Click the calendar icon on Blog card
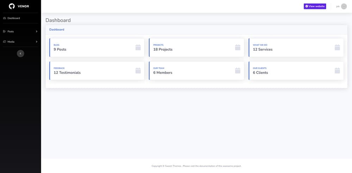The height and width of the screenshot is (173, 352). point(138,47)
